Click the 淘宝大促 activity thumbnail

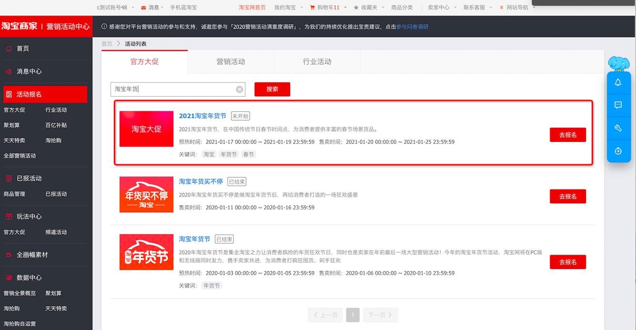[146, 129]
